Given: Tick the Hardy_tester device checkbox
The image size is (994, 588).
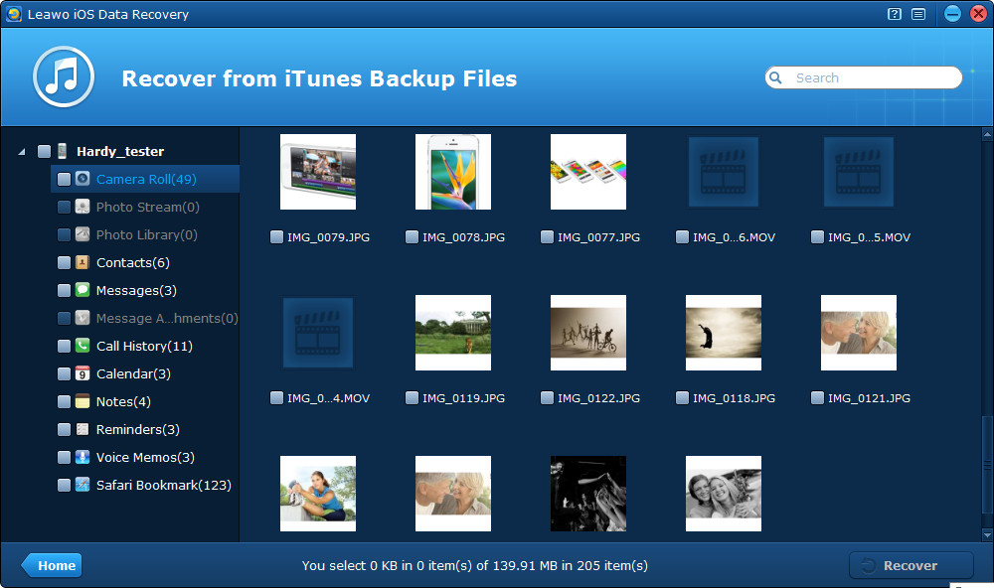Looking at the screenshot, I should pyautogui.click(x=44, y=151).
